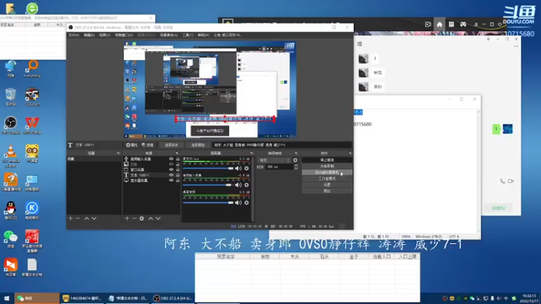This screenshot has width=541, height=304.
Task: Open the 视图(V) menu in OBS
Action: 105,35
